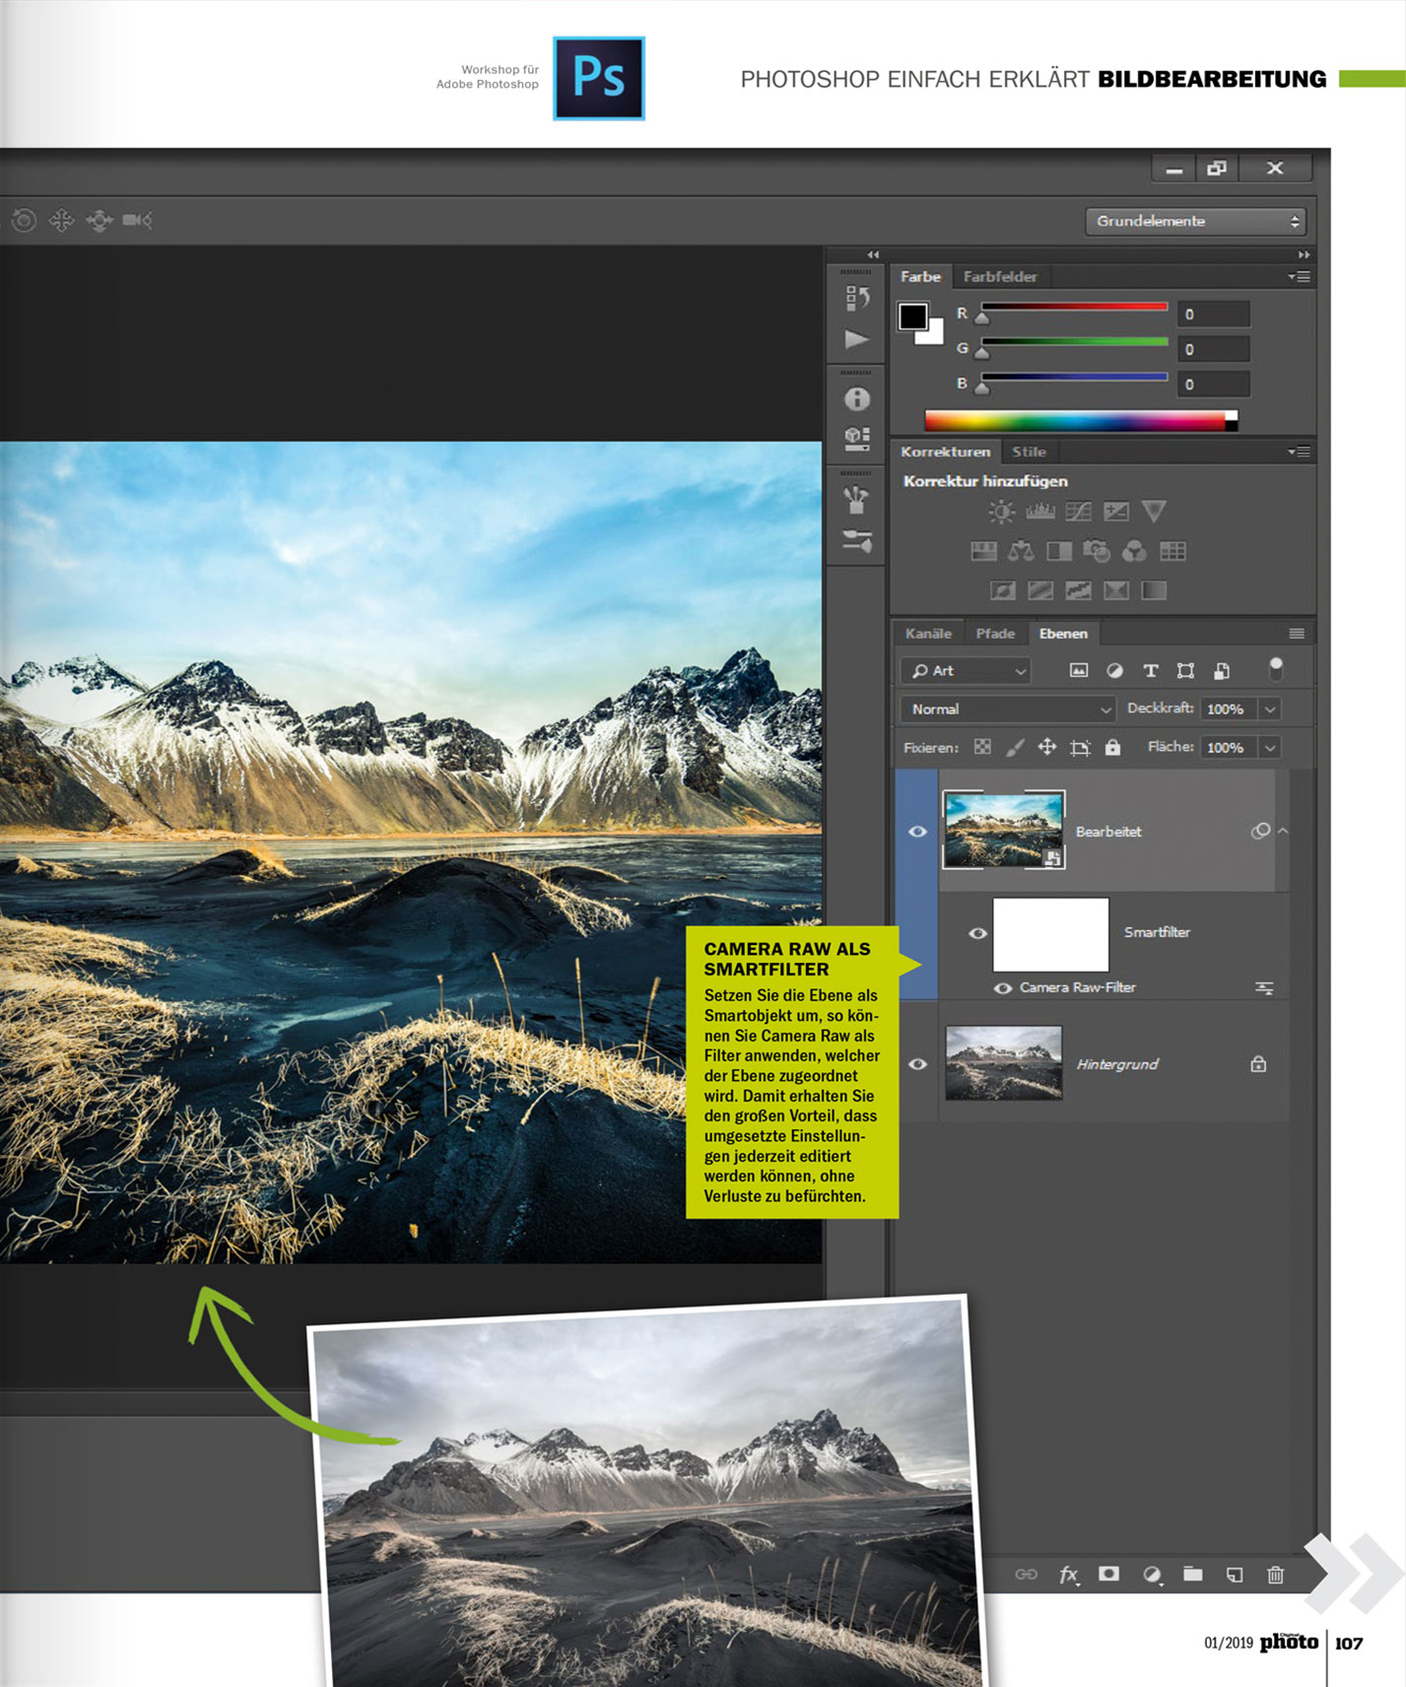The width and height of the screenshot is (1406, 1687).
Task: Lock all with the padlock icon
Action: (1112, 748)
